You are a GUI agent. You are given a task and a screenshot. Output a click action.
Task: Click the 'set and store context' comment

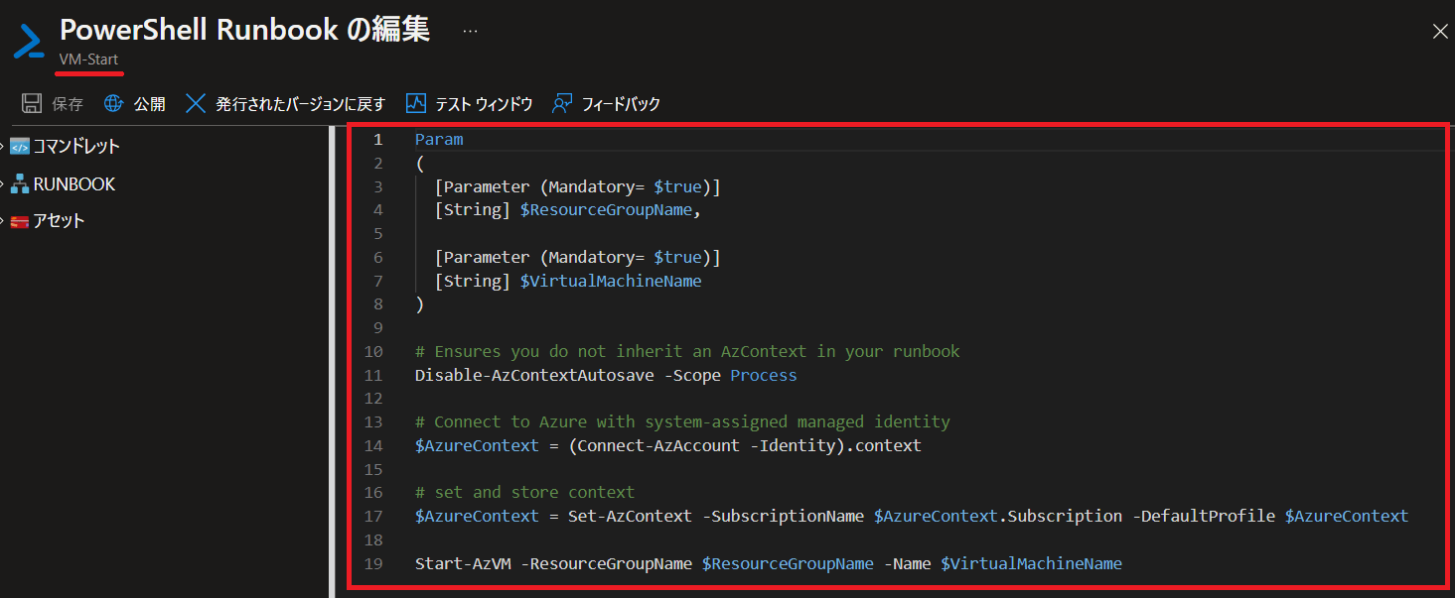coord(524,492)
